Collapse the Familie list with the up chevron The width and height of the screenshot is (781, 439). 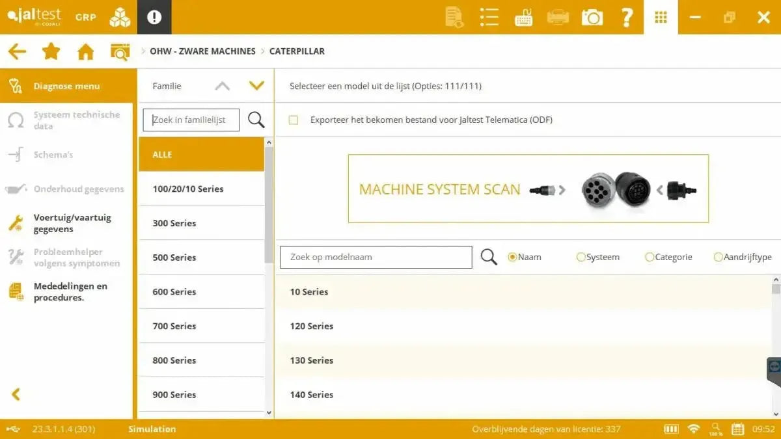coord(222,85)
